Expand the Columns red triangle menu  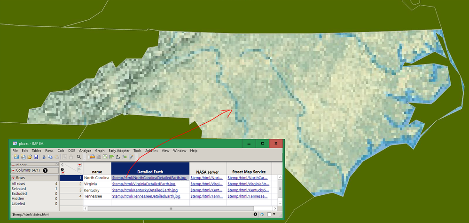point(14,170)
